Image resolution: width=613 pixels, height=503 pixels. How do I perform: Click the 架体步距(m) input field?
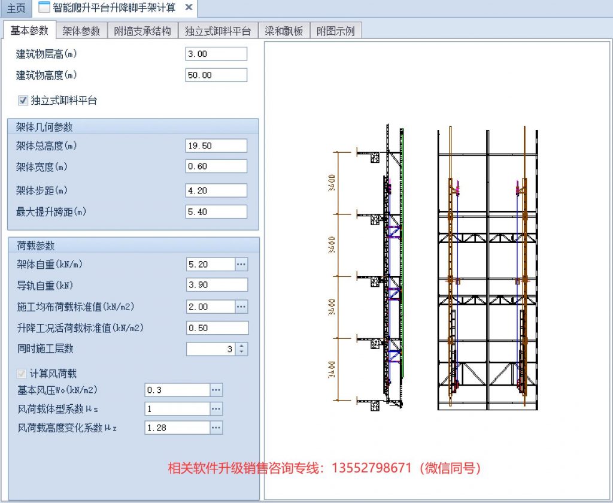point(216,190)
